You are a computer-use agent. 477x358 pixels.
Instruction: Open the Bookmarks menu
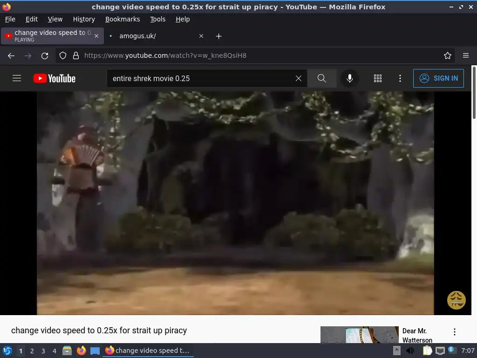coord(123,19)
